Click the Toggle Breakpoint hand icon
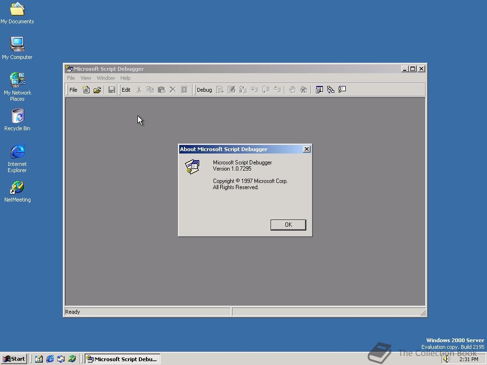The width and height of the screenshot is (487, 365). pos(292,90)
